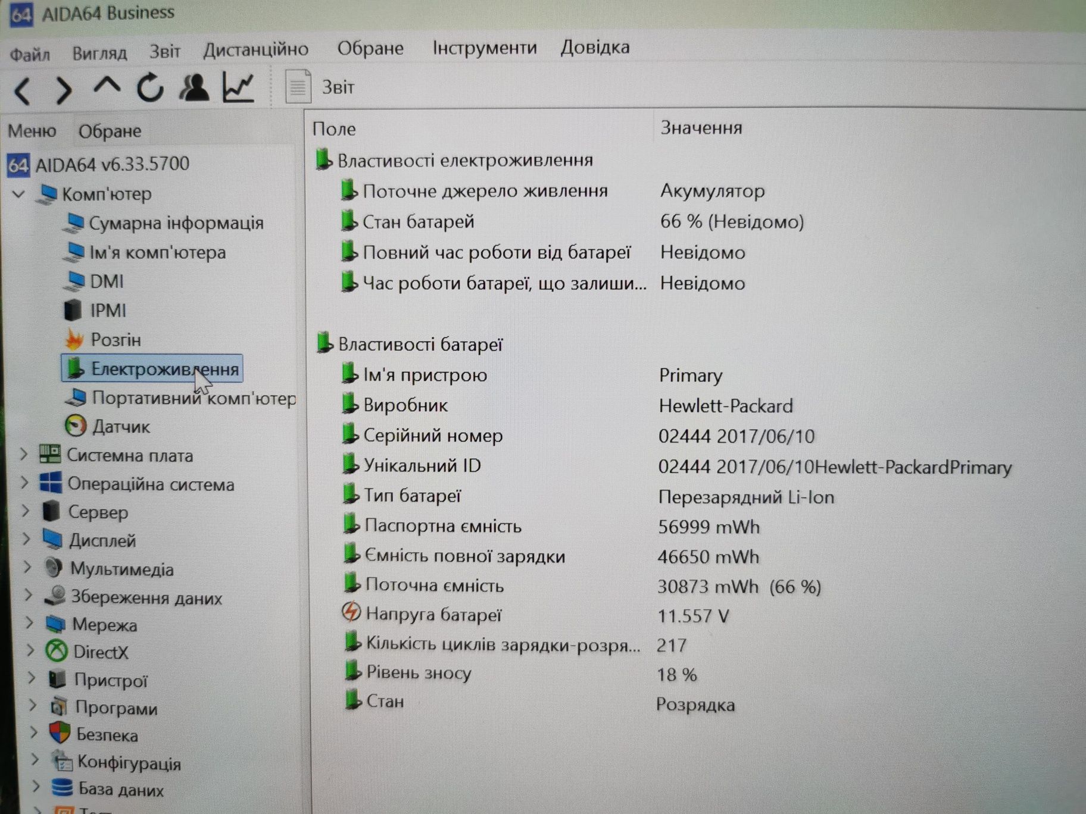Click the Конфігурація config icon
The height and width of the screenshot is (814, 1086).
[x=61, y=761]
